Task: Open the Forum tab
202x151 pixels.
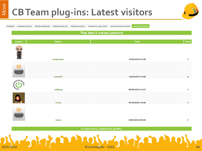Action: click(10, 26)
